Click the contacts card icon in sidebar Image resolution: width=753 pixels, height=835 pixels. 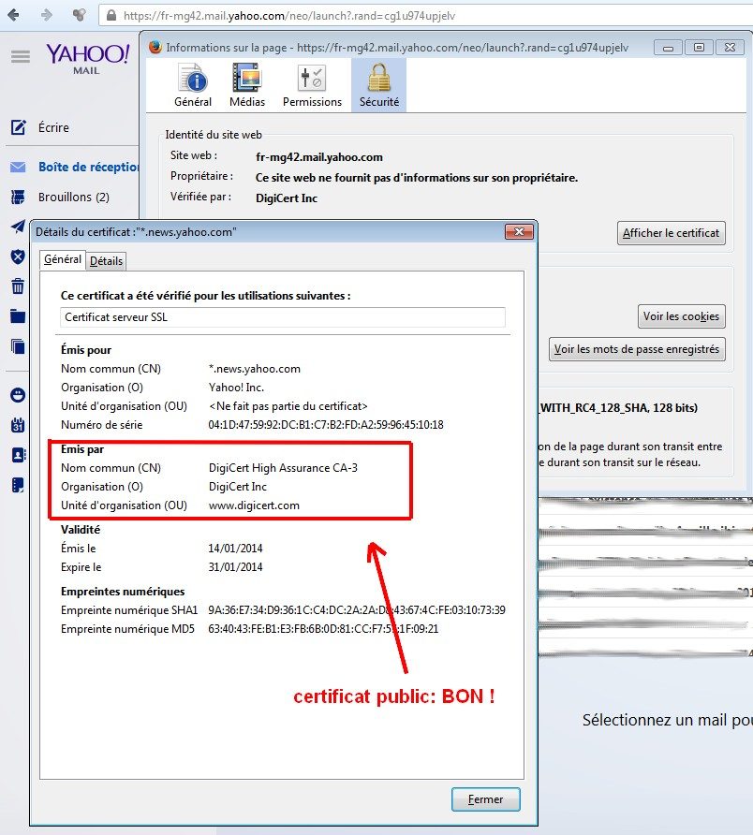(18, 455)
